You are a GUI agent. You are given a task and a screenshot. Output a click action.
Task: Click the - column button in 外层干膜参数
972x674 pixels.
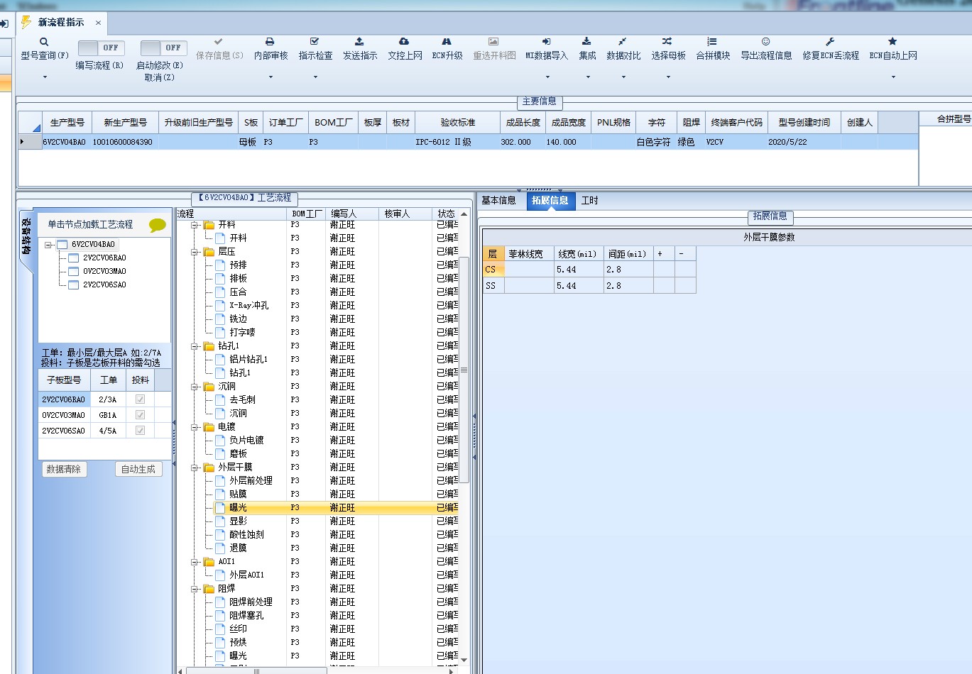tap(685, 253)
